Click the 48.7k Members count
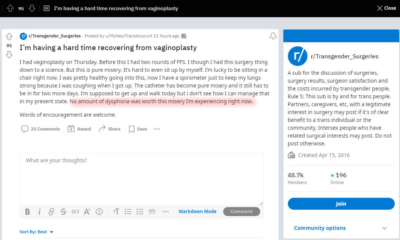Image resolution: width=400 pixels, height=240 pixels. [297, 179]
